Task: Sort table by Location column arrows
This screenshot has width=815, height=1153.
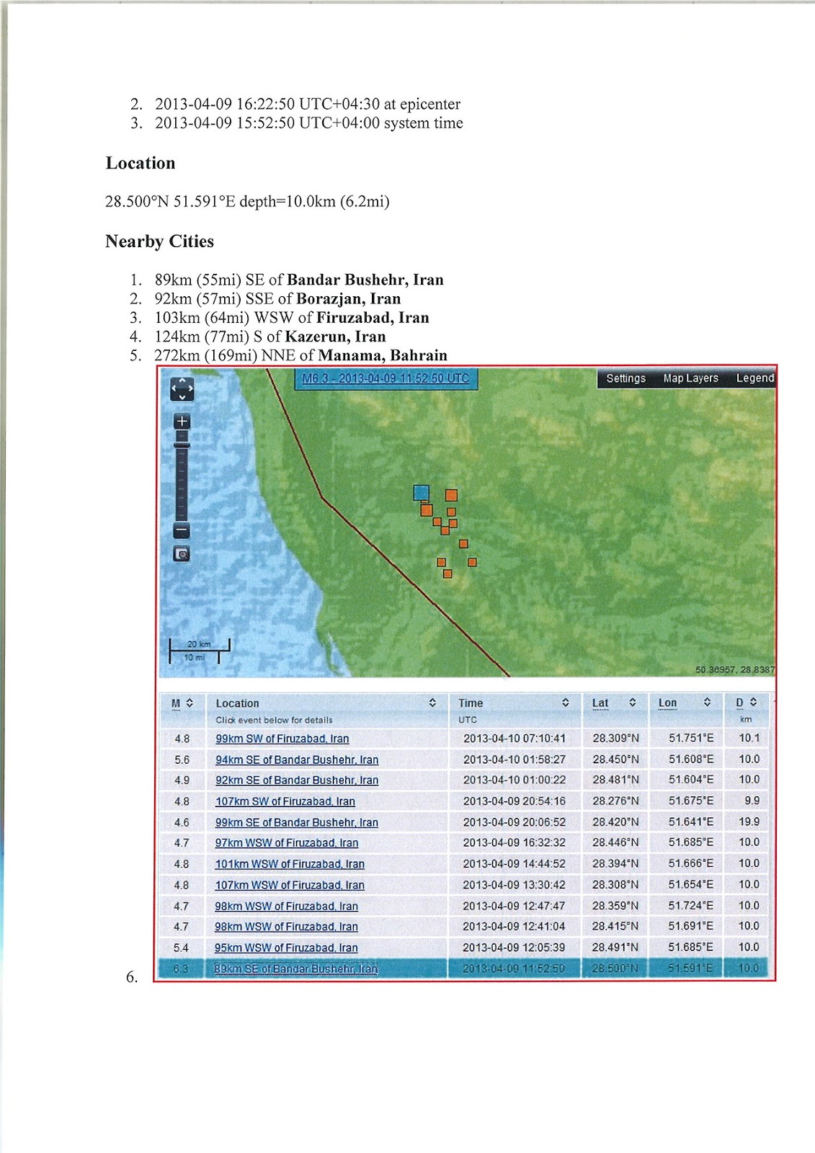Action: point(432,703)
